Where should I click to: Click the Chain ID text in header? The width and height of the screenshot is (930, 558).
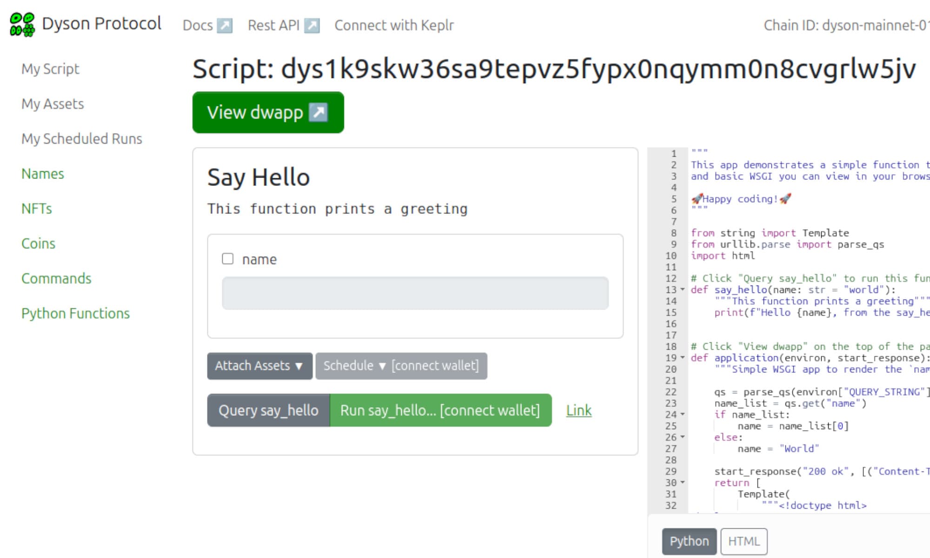(846, 25)
